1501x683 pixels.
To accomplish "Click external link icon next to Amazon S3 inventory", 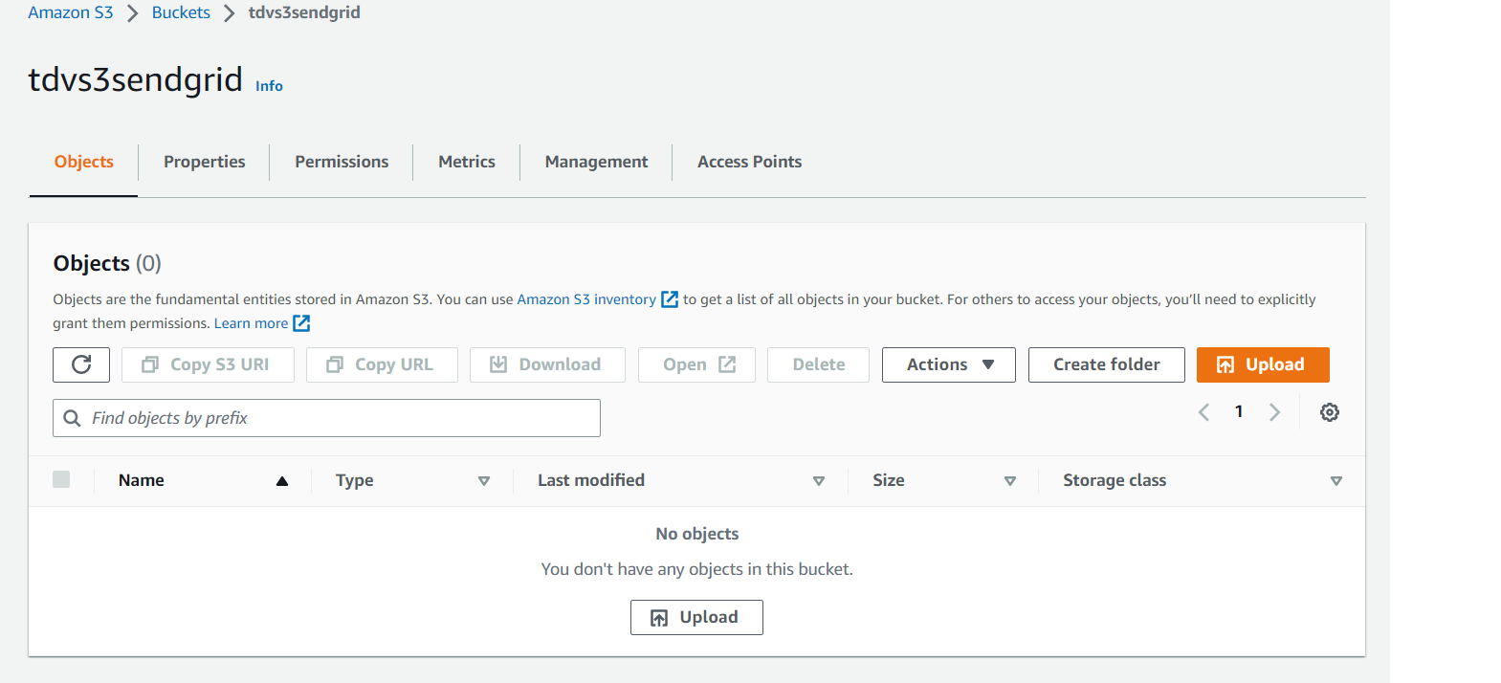I will [670, 299].
